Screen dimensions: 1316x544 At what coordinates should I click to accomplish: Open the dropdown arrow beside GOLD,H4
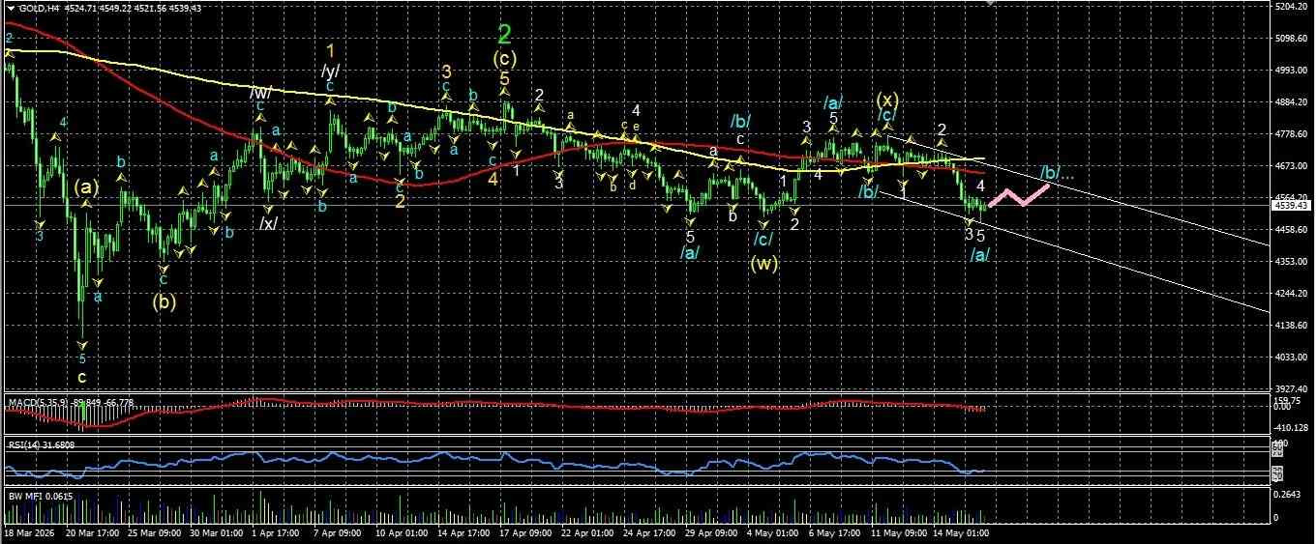click(11, 9)
